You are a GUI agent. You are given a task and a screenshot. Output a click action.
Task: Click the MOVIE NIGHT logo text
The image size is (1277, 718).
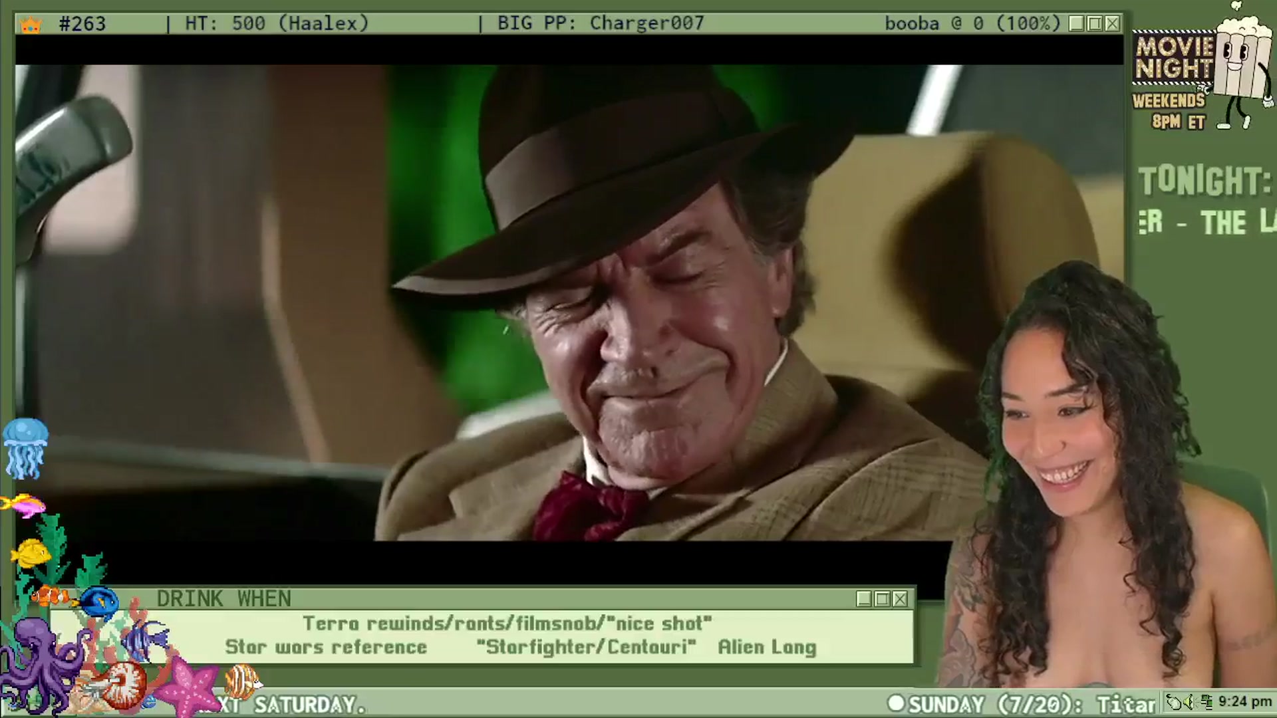(1174, 58)
